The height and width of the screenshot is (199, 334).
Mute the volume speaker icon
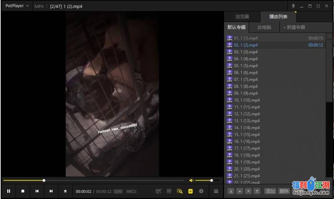191,180
